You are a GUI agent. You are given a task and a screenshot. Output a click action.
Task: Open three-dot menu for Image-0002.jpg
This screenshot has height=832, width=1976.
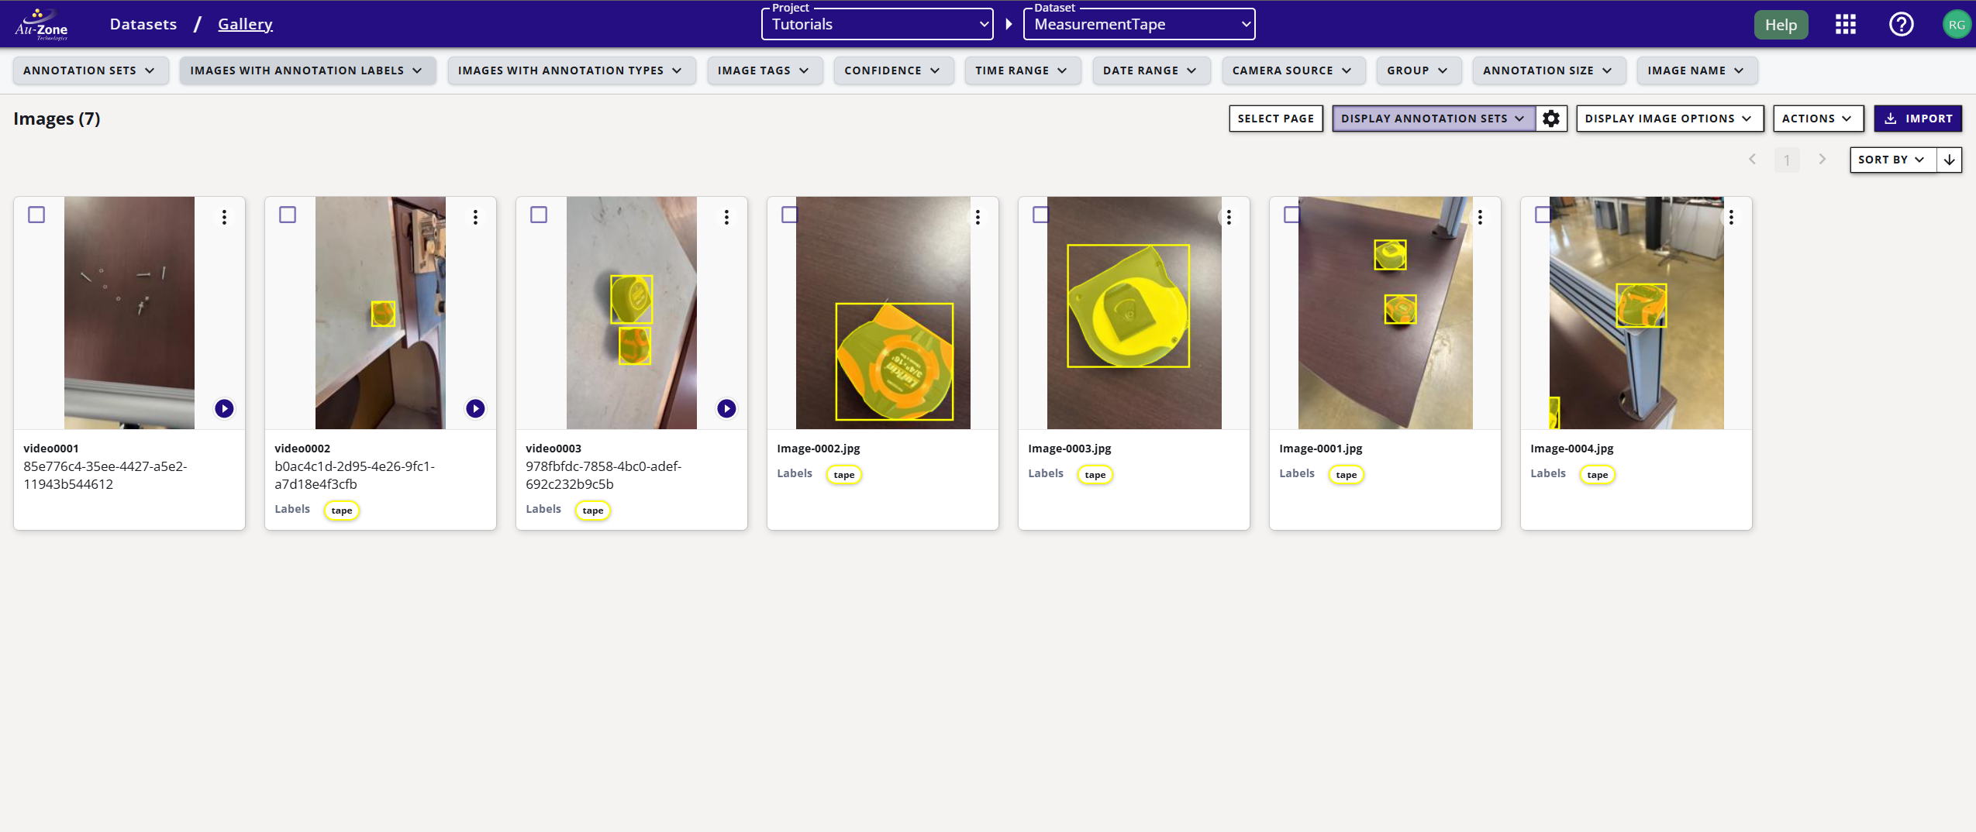tap(978, 218)
